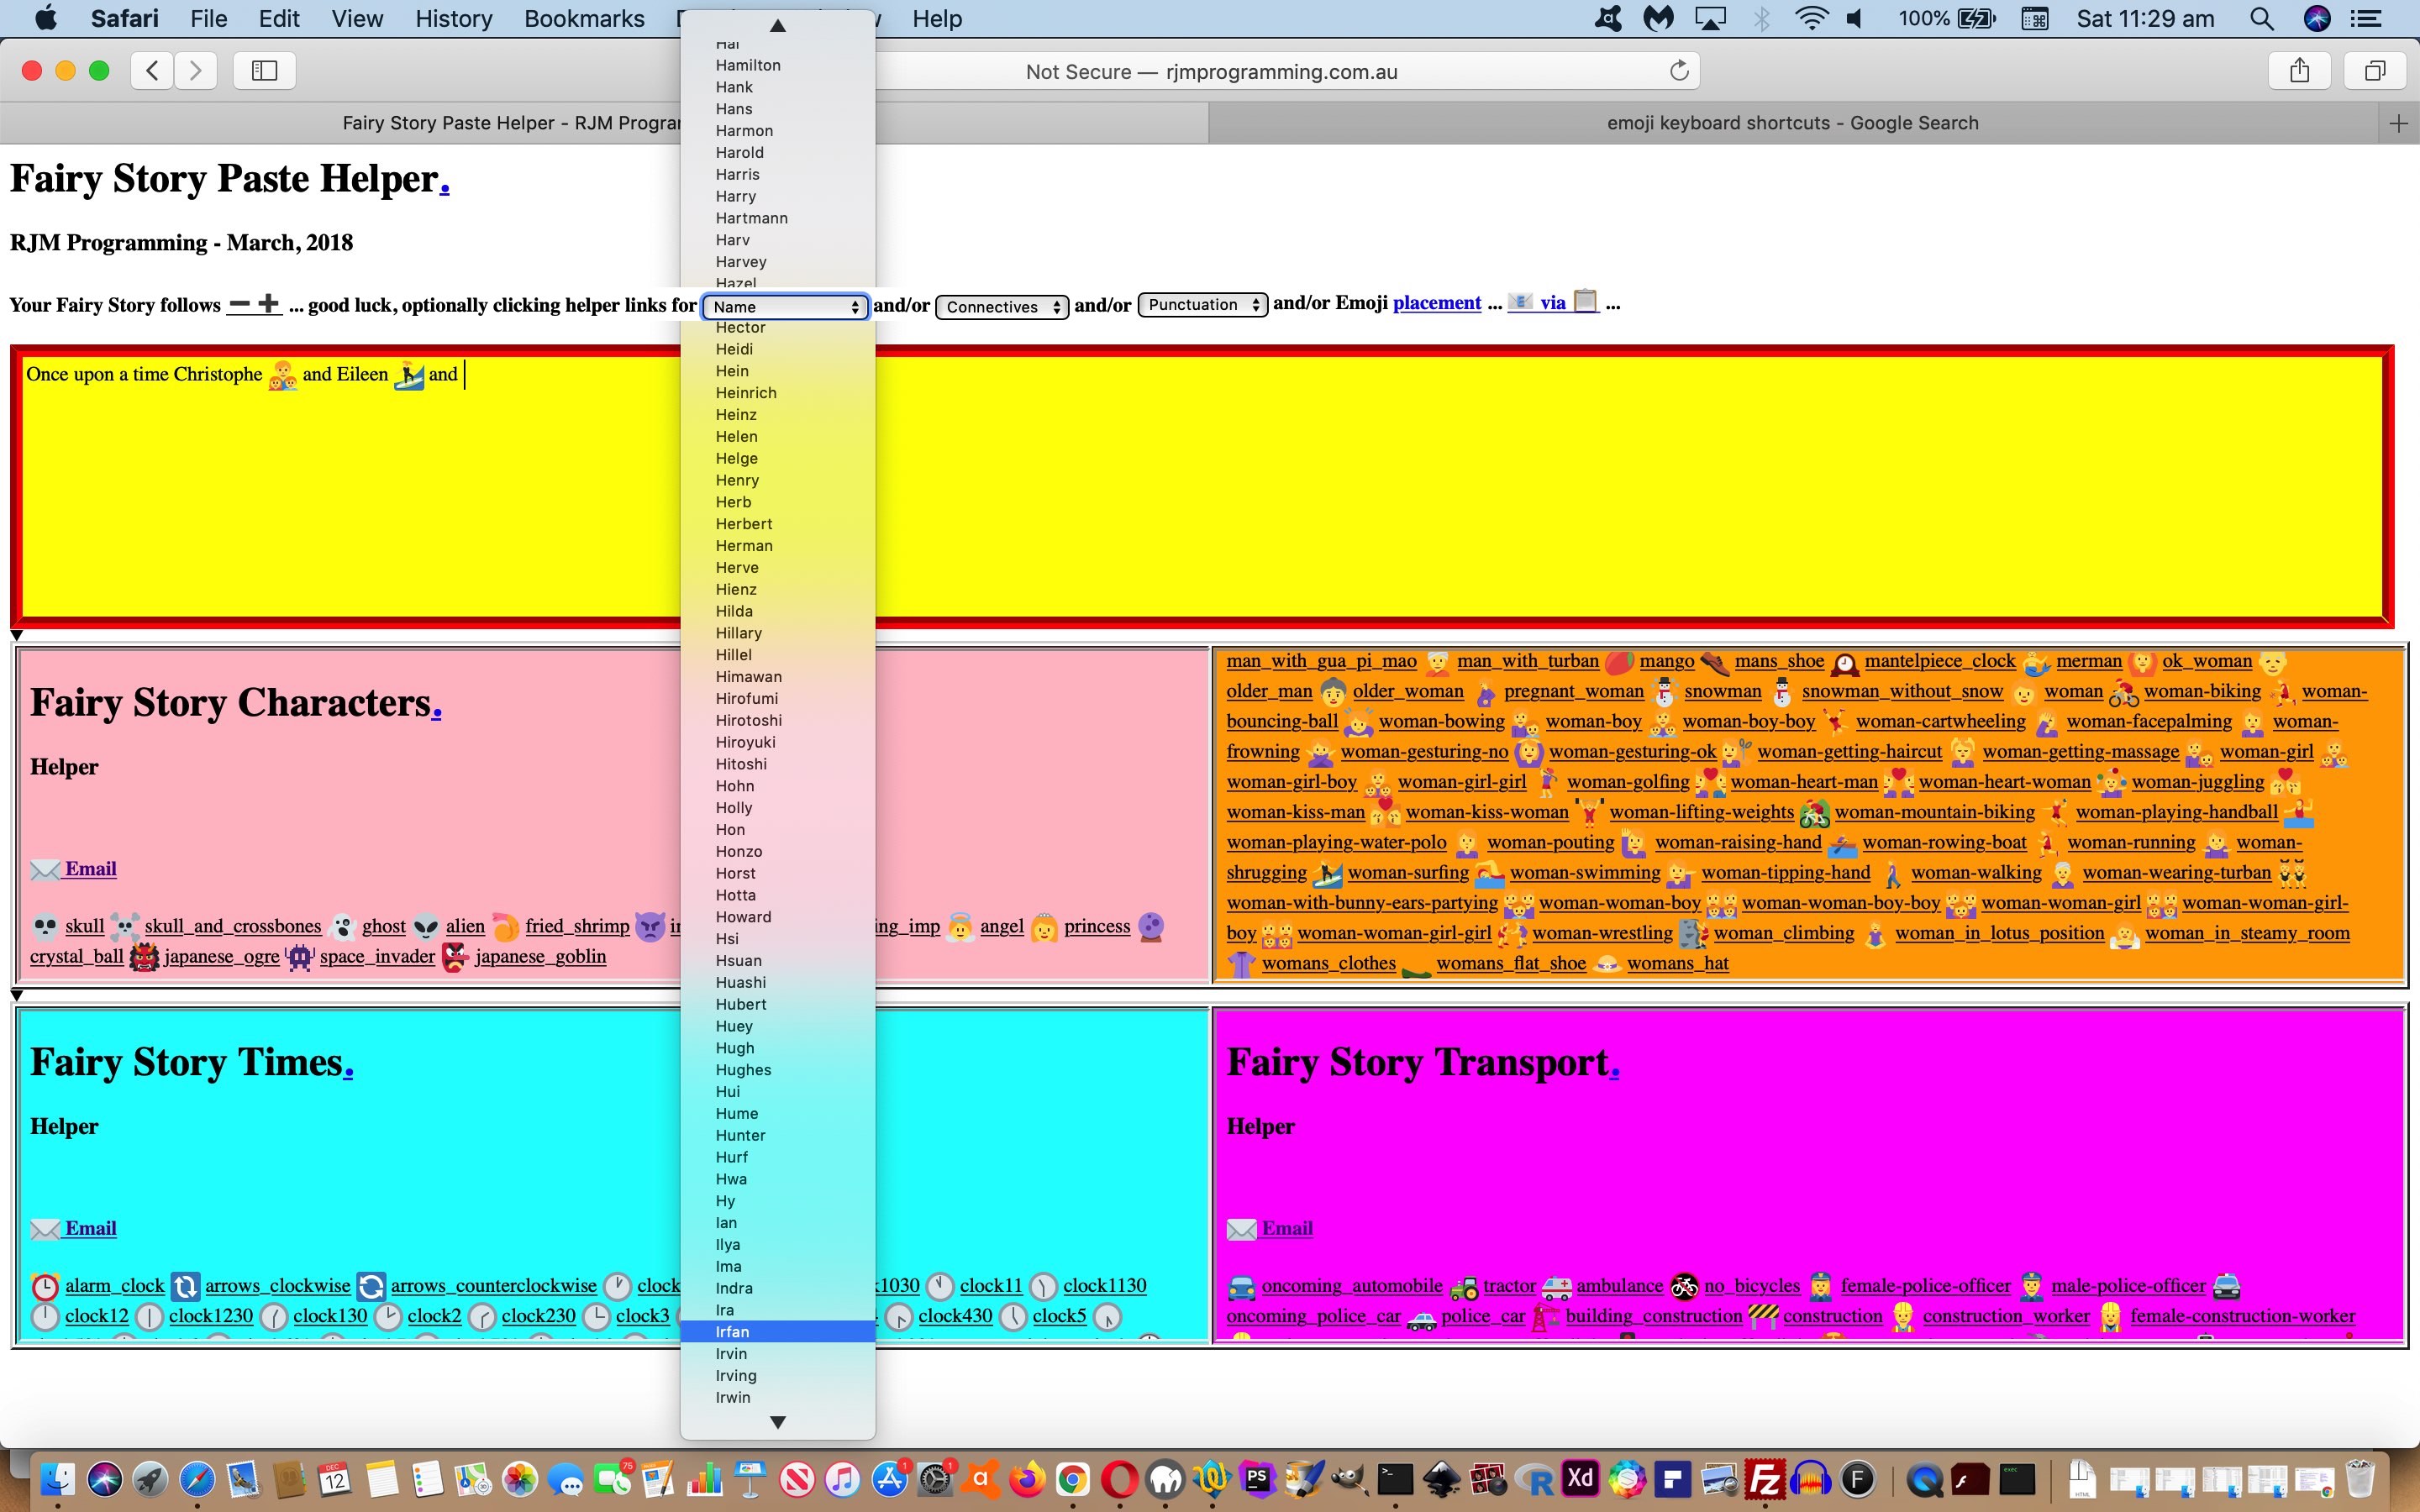Screen dimensions: 2420x1512
Task: Click the Safari share icon
Action: click(x=2299, y=71)
